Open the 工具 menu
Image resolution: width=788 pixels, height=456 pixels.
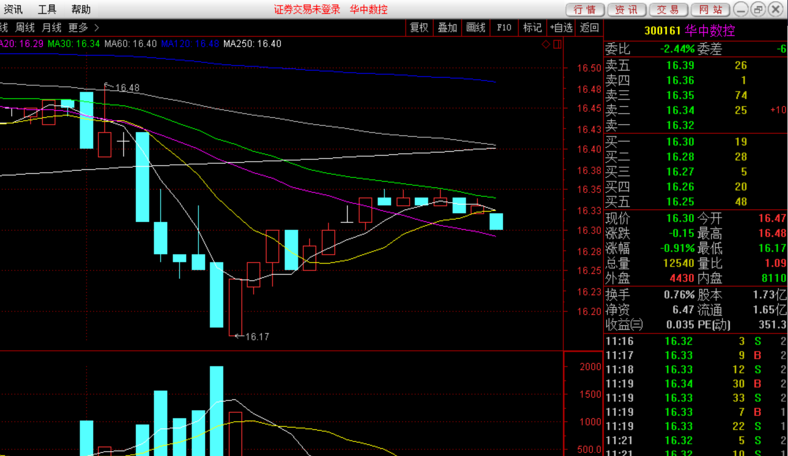47,9
